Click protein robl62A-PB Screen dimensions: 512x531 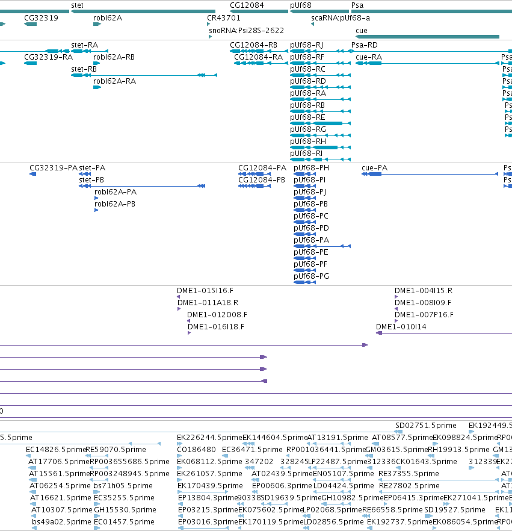(115, 204)
